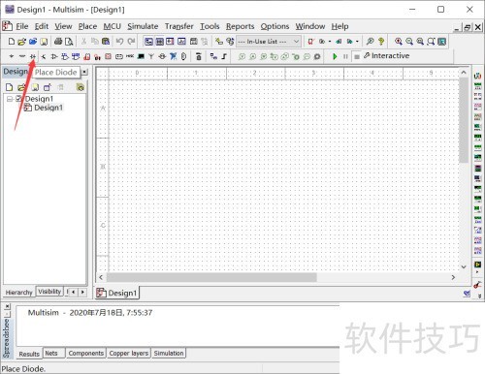Select the Copper layers tab
Screen dimensions: 485x374
pyautogui.click(x=129, y=354)
